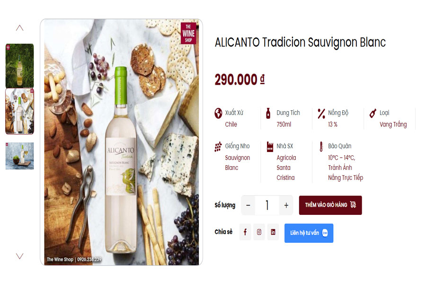The width and height of the screenshot is (426, 284).
Task: Click the thermometer icon beside Bảo Quản
Action: (x=321, y=147)
